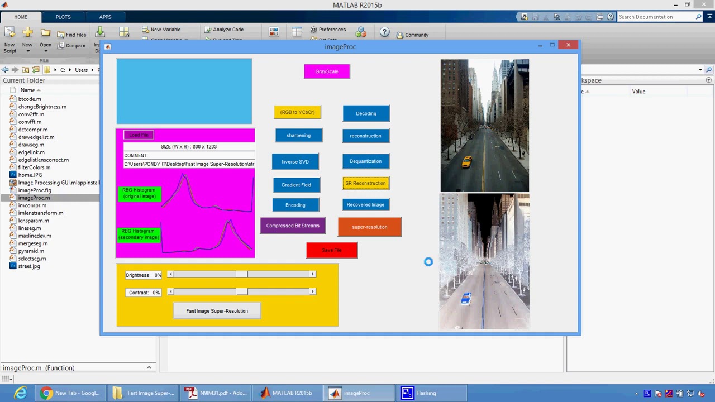The width and height of the screenshot is (715, 402).
Task: Click the Fast Image Super-Resolution button
Action: tap(217, 311)
